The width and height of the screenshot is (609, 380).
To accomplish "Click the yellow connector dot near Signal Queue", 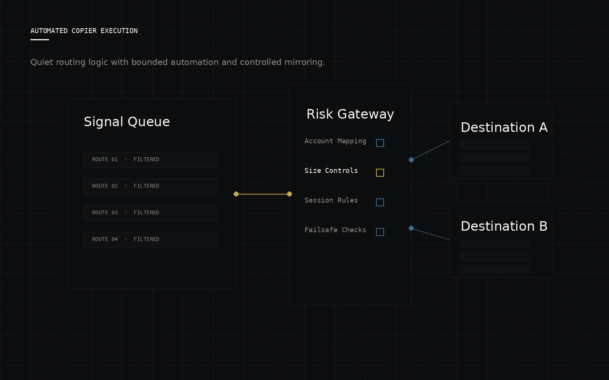I will point(236,194).
